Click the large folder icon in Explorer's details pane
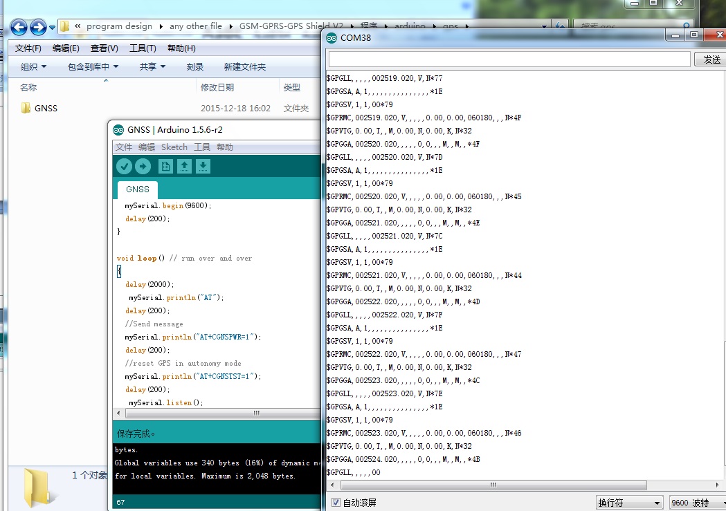This screenshot has height=511, width=726. point(37,488)
